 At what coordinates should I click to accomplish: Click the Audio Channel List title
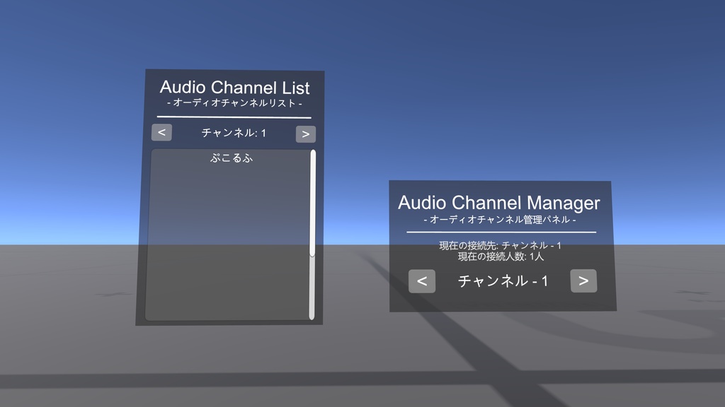click(234, 88)
